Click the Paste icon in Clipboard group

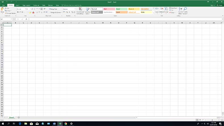[2, 10]
